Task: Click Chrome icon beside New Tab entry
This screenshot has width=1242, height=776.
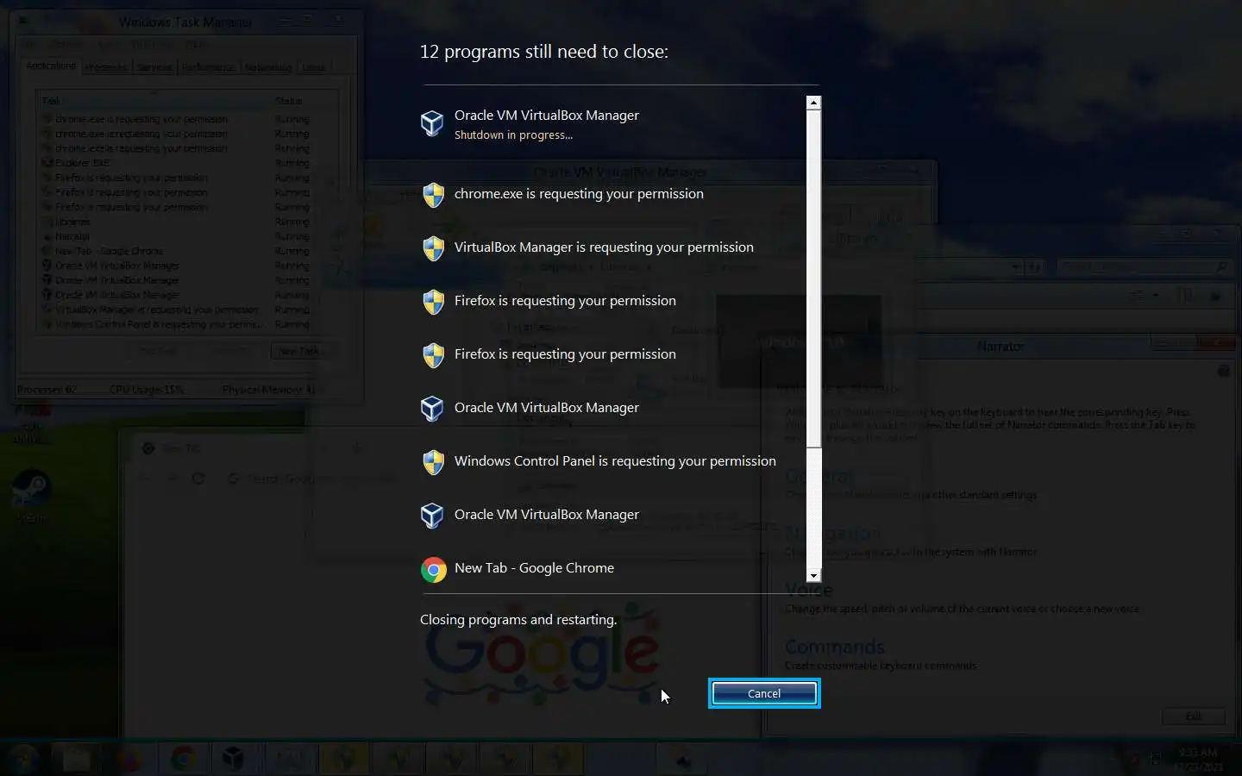Action: [433, 569]
